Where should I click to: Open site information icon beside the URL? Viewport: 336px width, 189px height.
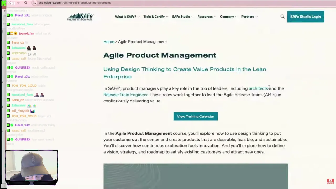click(x=34, y=3)
